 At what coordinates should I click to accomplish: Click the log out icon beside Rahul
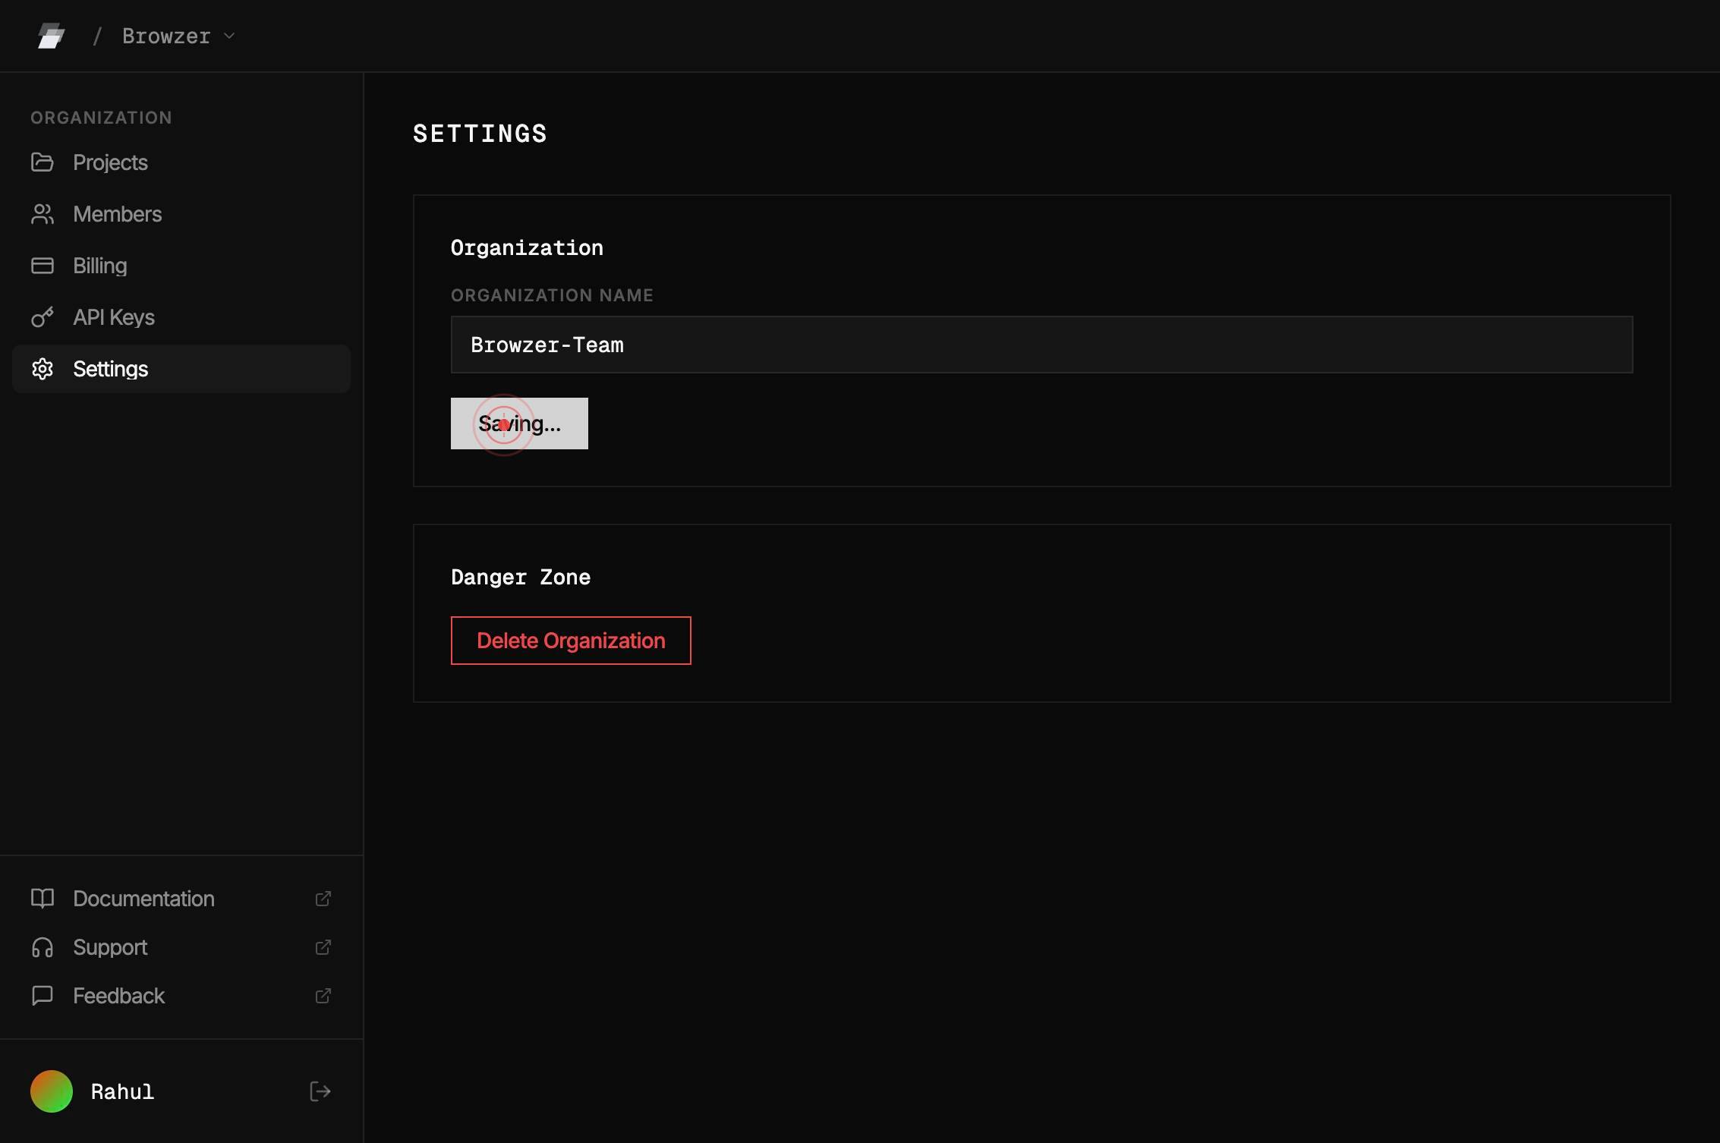tap(320, 1091)
